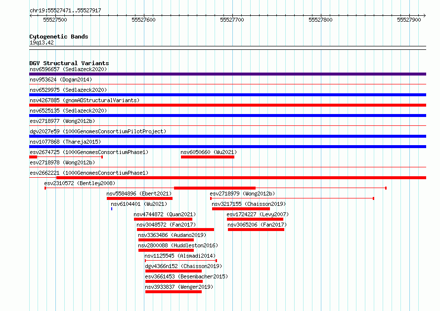Open esv2718977 (Wong2012b) variant label
The height and width of the screenshot is (311, 440).
[x=62, y=121]
